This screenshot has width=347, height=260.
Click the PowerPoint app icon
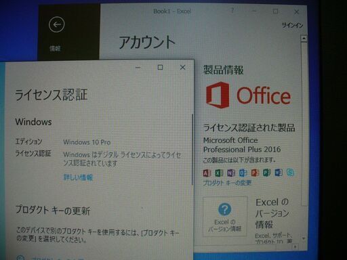coord(255,173)
